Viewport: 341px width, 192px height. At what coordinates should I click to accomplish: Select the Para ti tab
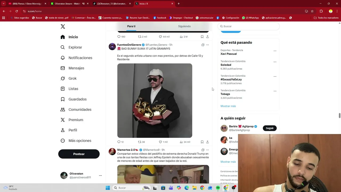(x=131, y=26)
